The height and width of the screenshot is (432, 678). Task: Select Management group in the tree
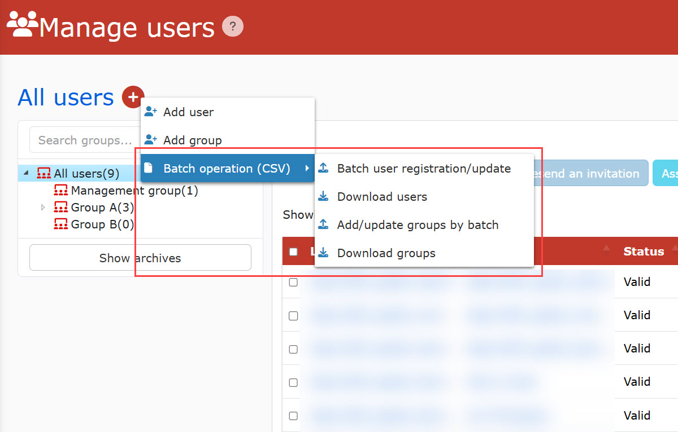coord(134,191)
